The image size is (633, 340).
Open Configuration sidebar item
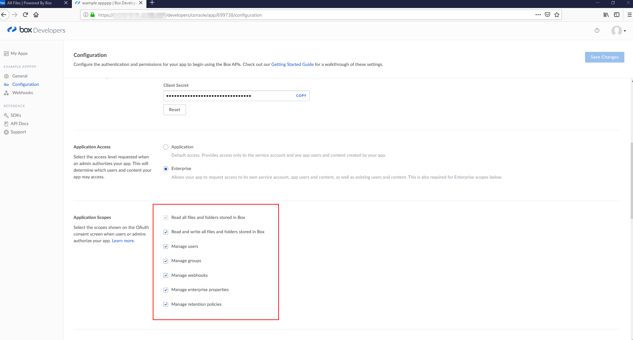tap(26, 85)
